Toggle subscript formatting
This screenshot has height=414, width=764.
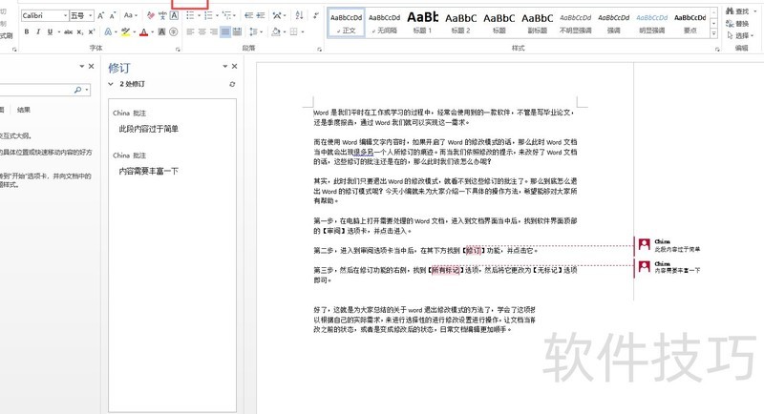(80, 31)
